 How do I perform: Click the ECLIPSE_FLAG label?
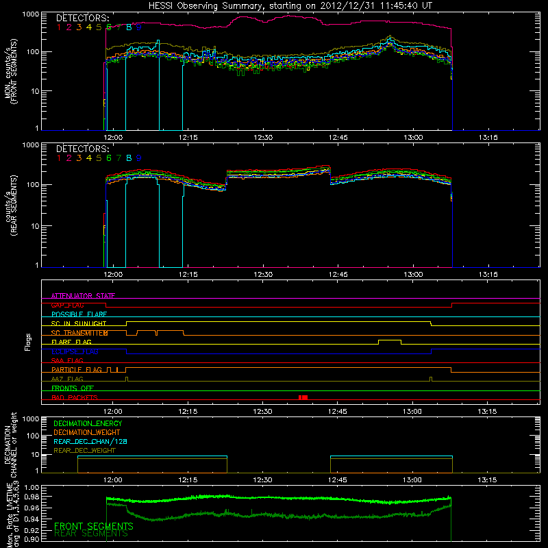coord(75,351)
